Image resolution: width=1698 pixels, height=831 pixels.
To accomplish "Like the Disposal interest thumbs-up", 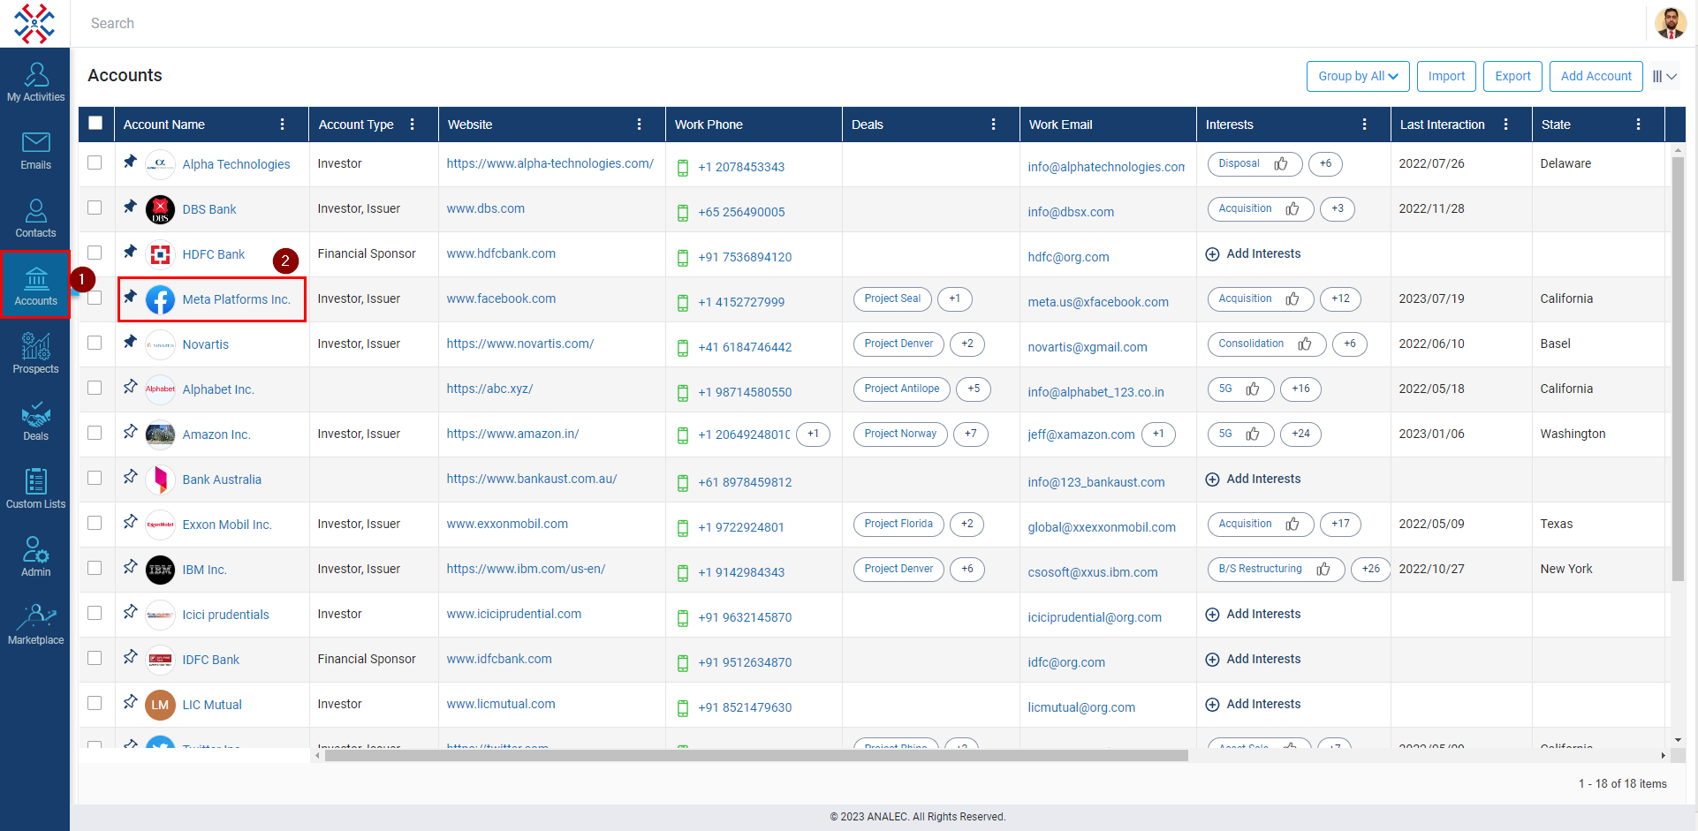I will 1281,163.
